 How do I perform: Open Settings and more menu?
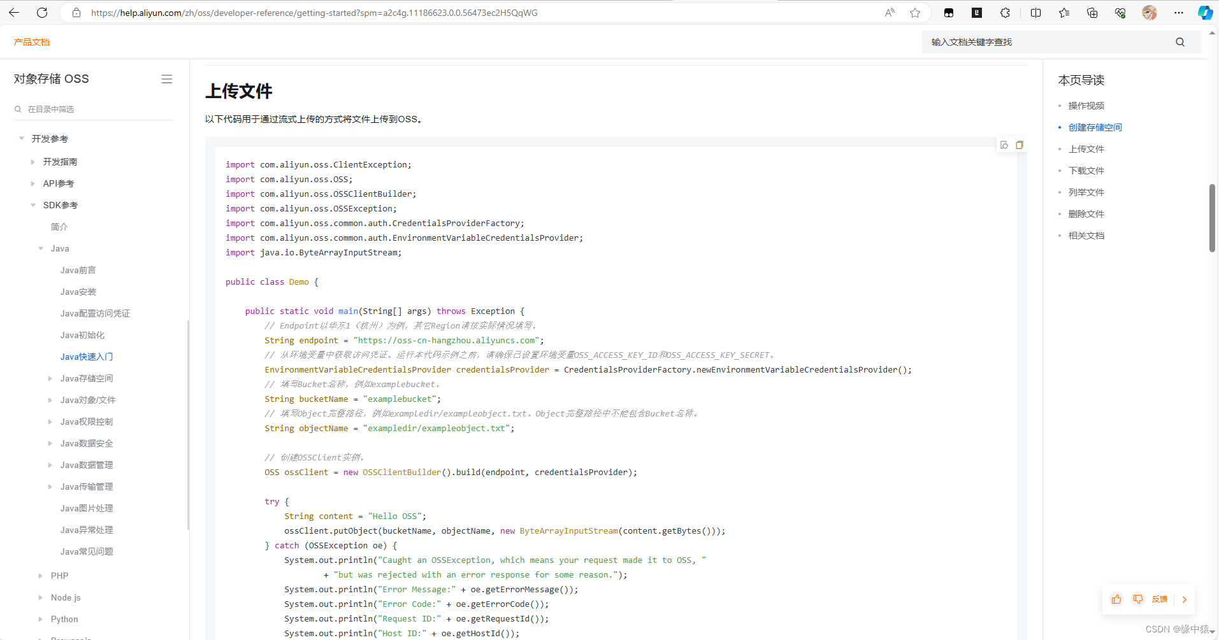point(1179,13)
